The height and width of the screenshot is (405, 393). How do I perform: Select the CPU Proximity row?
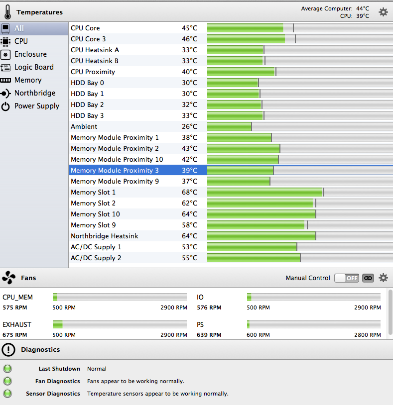(x=231, y=72)
